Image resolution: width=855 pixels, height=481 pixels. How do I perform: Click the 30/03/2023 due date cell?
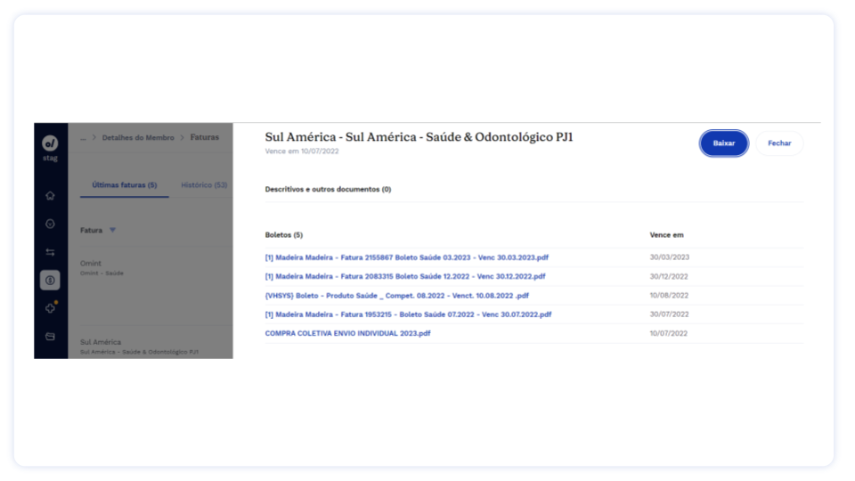click(x=669, y=257)
